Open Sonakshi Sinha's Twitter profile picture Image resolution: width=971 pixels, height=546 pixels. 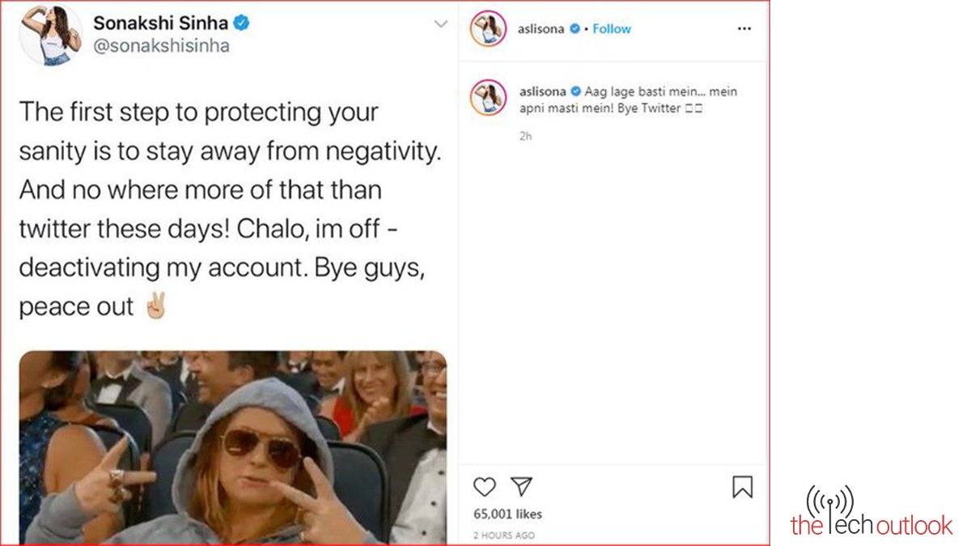pos(51,35)
